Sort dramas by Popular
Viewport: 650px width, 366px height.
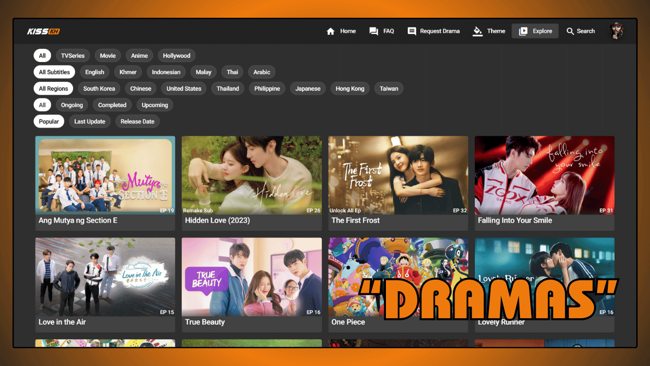tap(49, 121)
